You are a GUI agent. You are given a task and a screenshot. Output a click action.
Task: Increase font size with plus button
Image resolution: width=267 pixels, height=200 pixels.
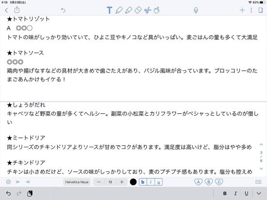pos(122,182)
